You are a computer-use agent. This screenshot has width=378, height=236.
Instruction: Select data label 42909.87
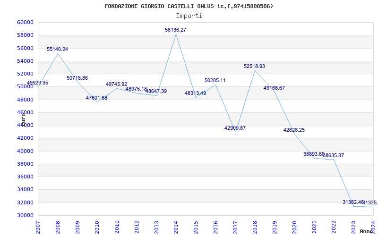[x=235, y=128]
